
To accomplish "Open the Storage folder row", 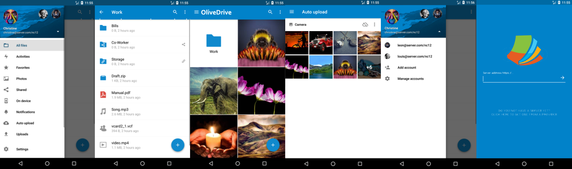I will [142, 62].
